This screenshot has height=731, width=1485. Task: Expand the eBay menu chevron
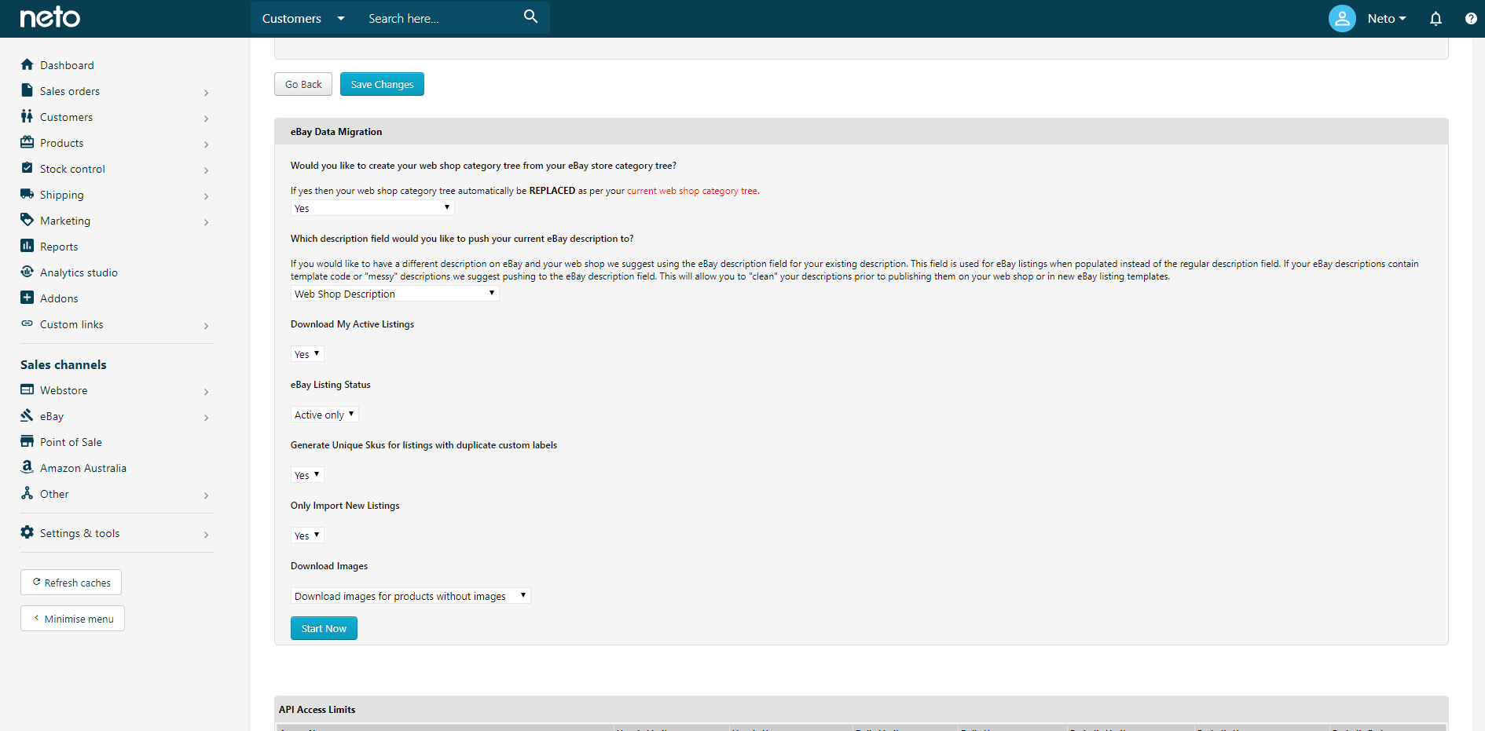point(206,418)
